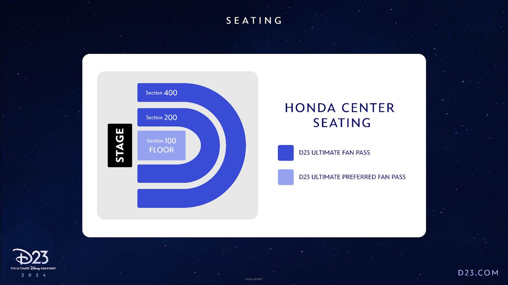Select the dark blue Ultimate Fan Pass swatch
Image resolution: width=508 pixels, height=285 pixels.
pos(285,153)
